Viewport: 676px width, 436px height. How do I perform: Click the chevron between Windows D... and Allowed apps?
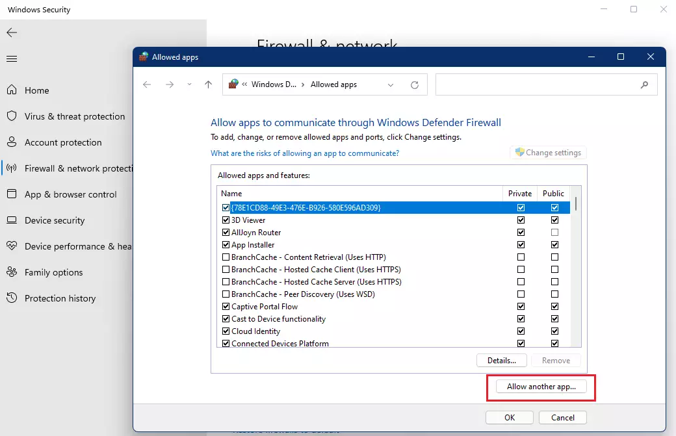[x=303, y=84]
